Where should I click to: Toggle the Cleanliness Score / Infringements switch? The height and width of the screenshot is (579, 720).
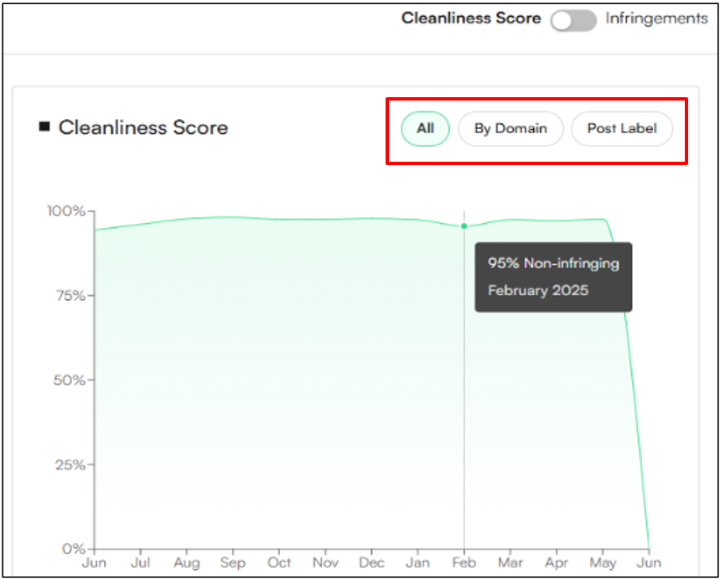point(573,20)
